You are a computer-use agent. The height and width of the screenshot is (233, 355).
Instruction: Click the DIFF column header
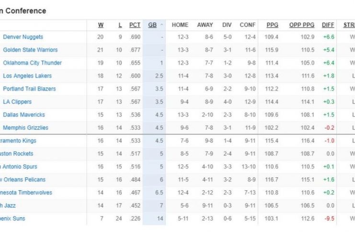tap(328, 25)
